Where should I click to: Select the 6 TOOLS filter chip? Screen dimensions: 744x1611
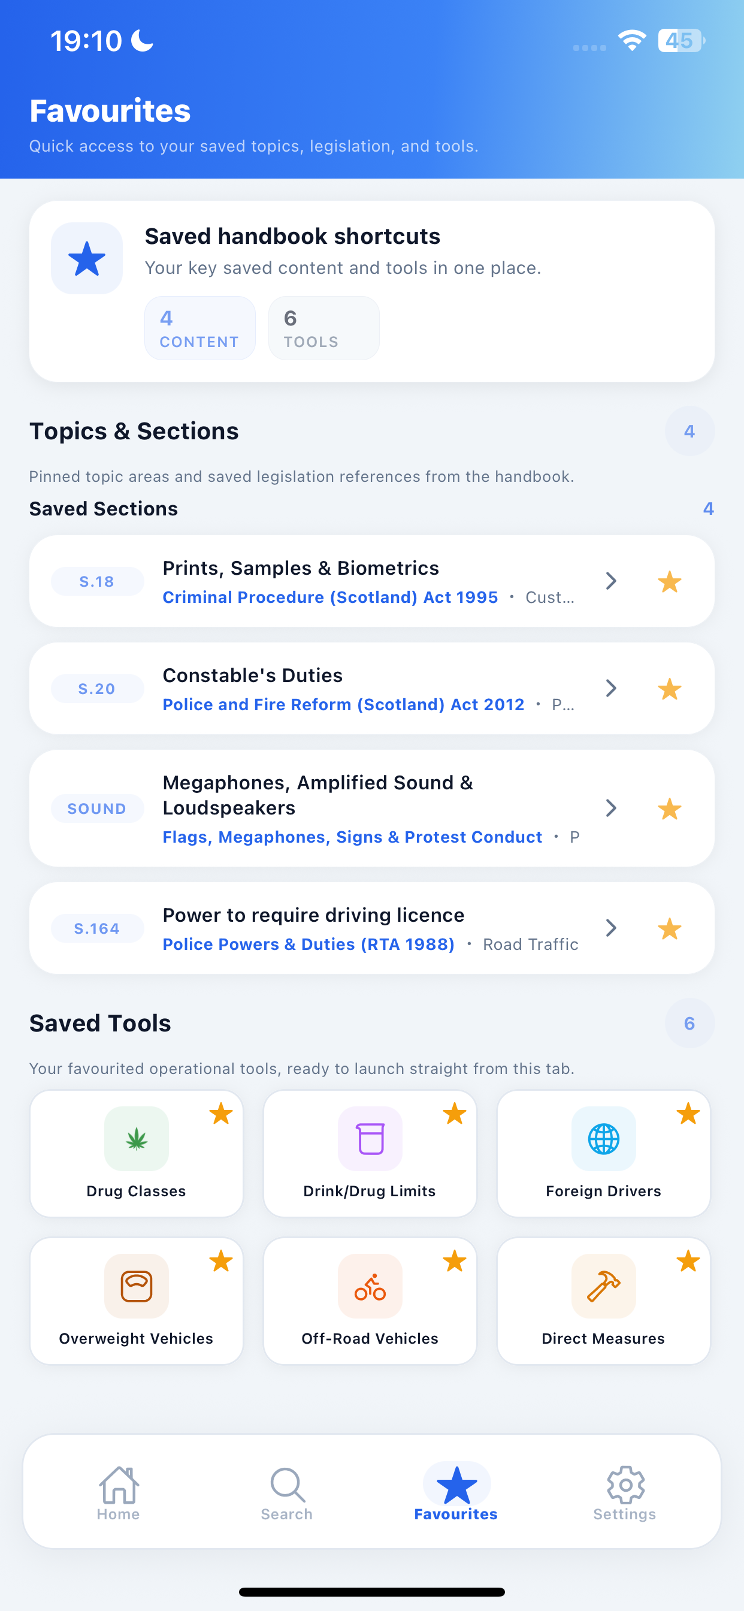pyautogui.click(x=324, y=328)
